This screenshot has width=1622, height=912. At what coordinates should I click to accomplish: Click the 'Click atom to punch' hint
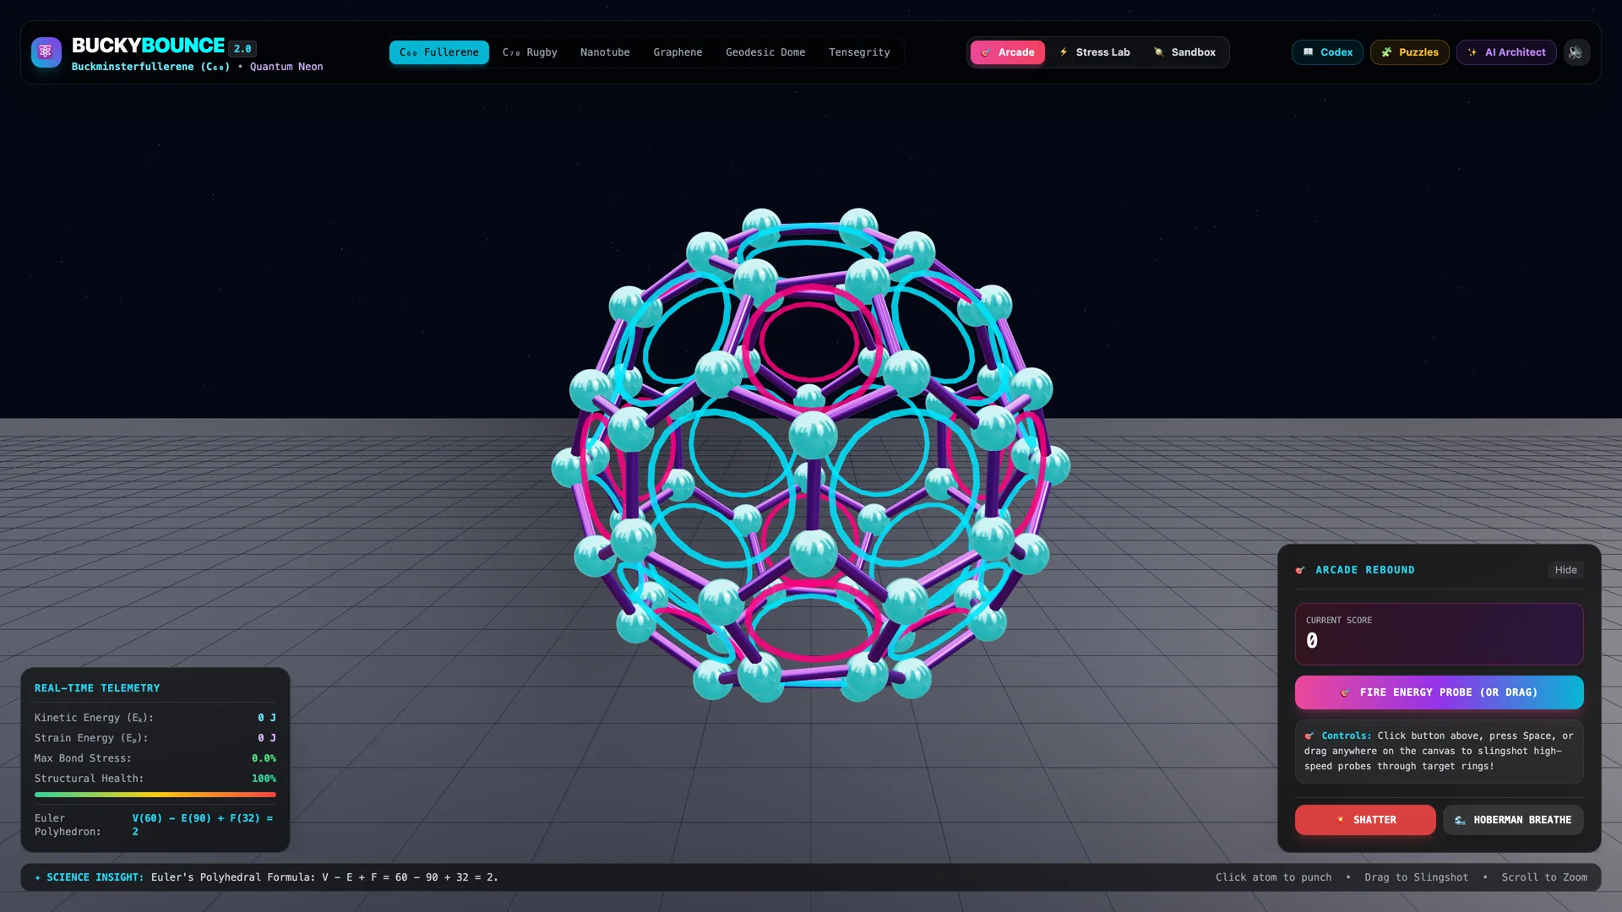pos(1273,877)
